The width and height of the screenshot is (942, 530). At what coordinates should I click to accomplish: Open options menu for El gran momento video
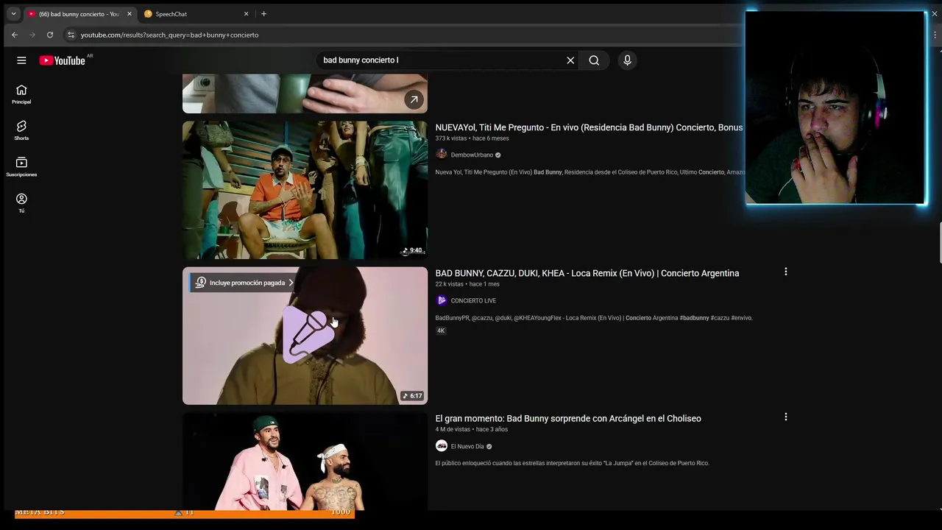pyautogui.click(x=786, y=417)
